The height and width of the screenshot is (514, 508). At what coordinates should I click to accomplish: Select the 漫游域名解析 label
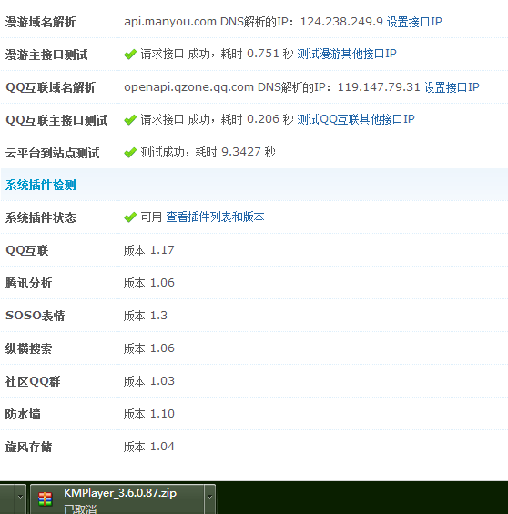40,22
